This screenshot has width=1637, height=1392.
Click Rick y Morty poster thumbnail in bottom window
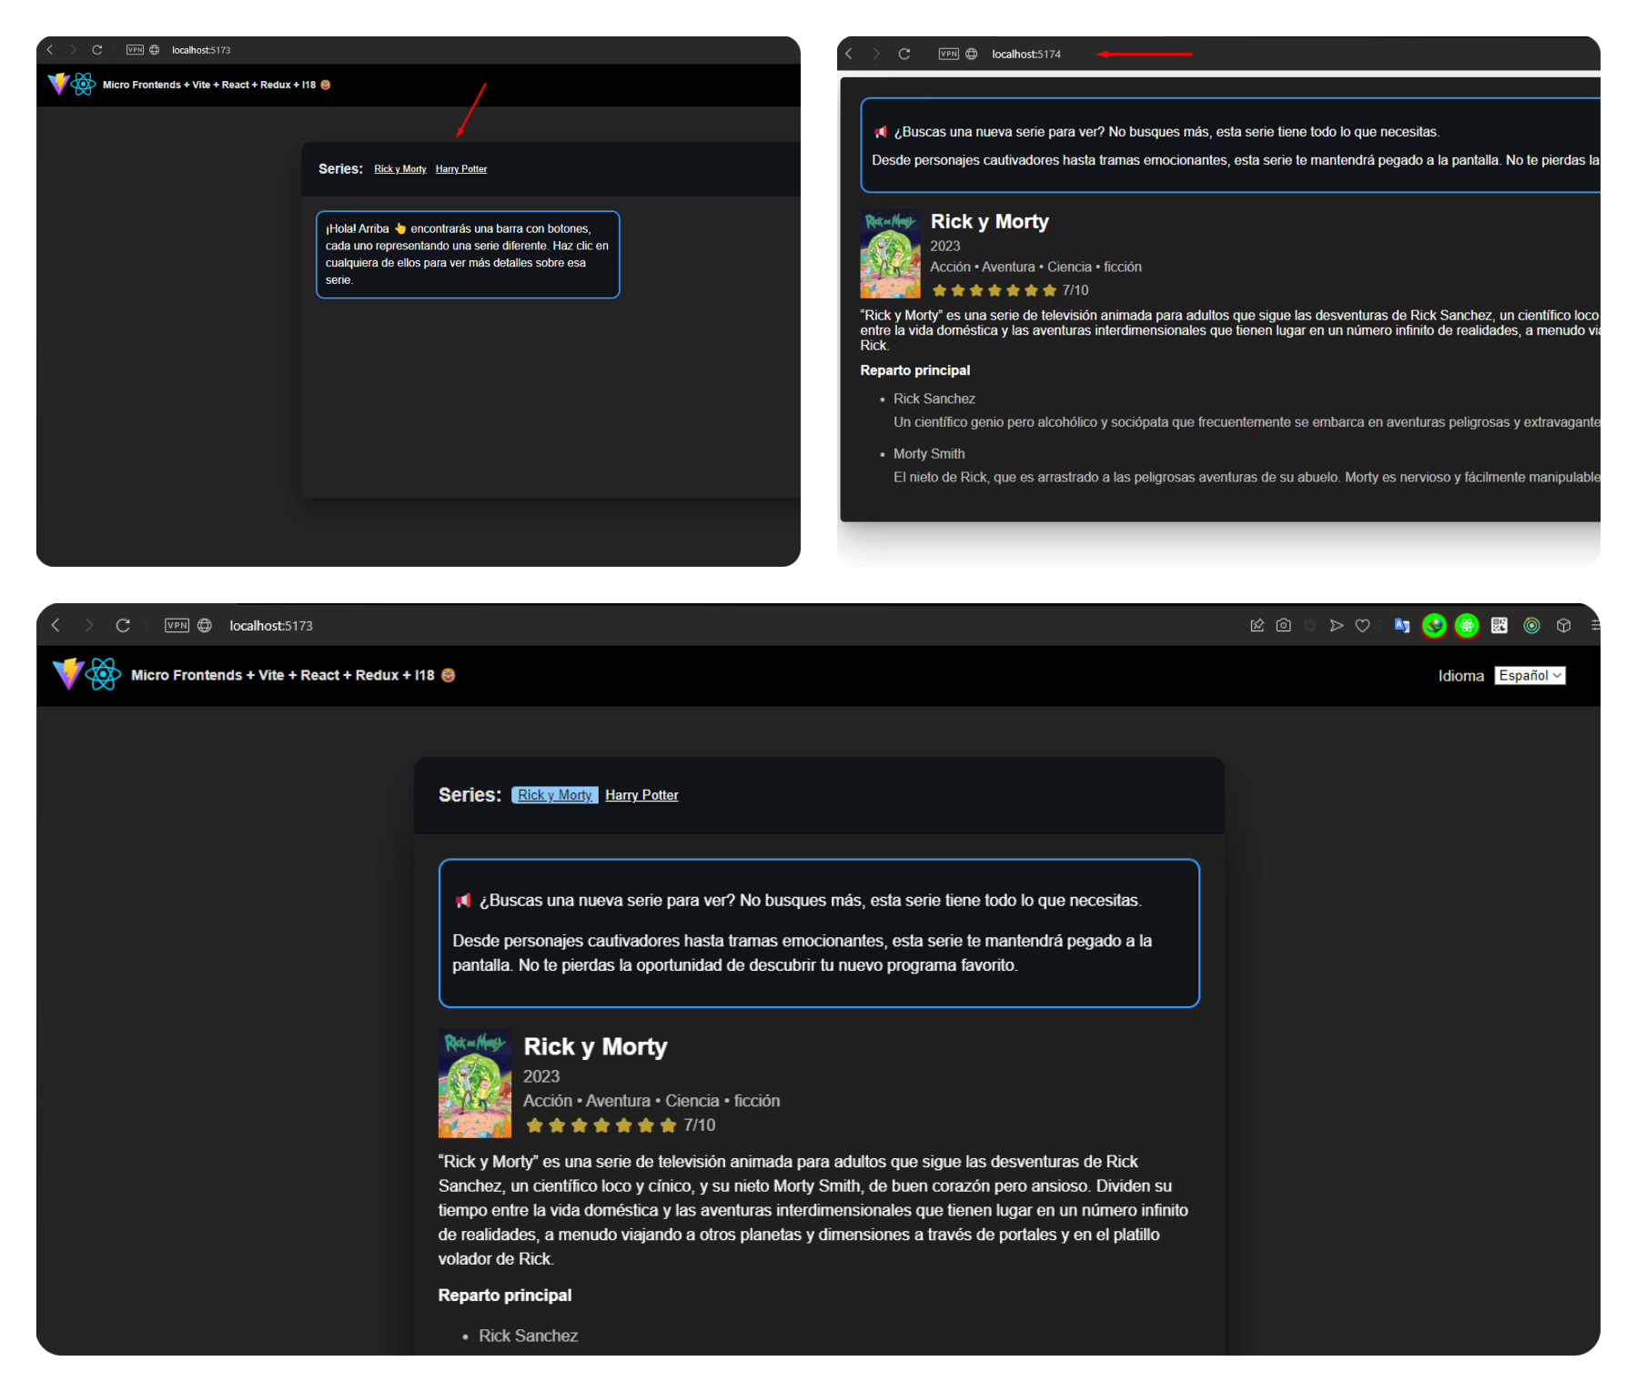[x=475, y=1084]
